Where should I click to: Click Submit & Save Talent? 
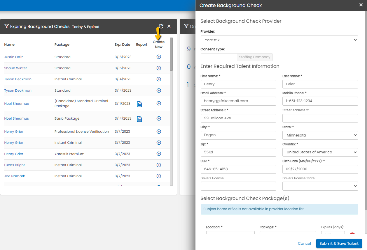339,243
